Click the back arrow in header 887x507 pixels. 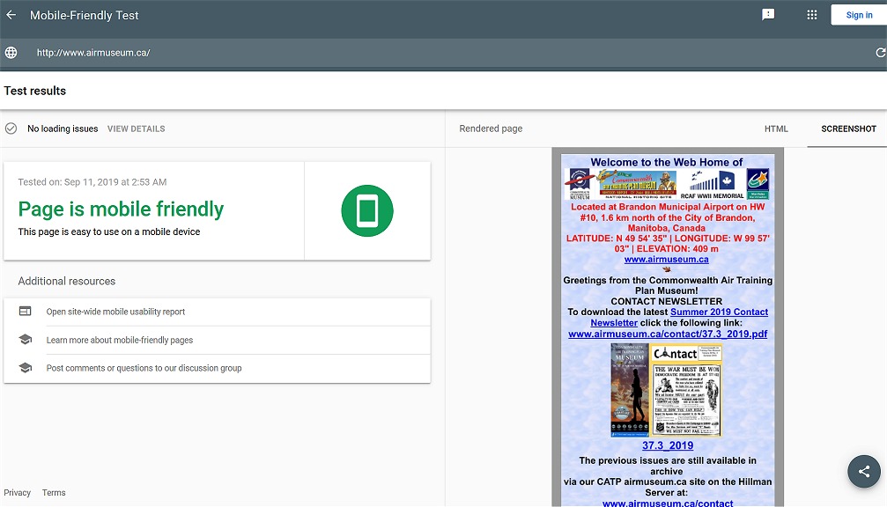click(x=11, y=15)
